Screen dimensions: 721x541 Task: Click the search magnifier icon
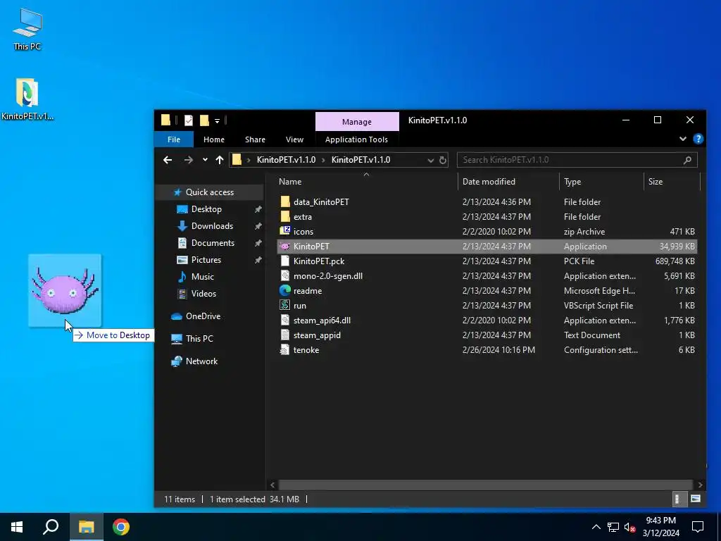(687, 160)
